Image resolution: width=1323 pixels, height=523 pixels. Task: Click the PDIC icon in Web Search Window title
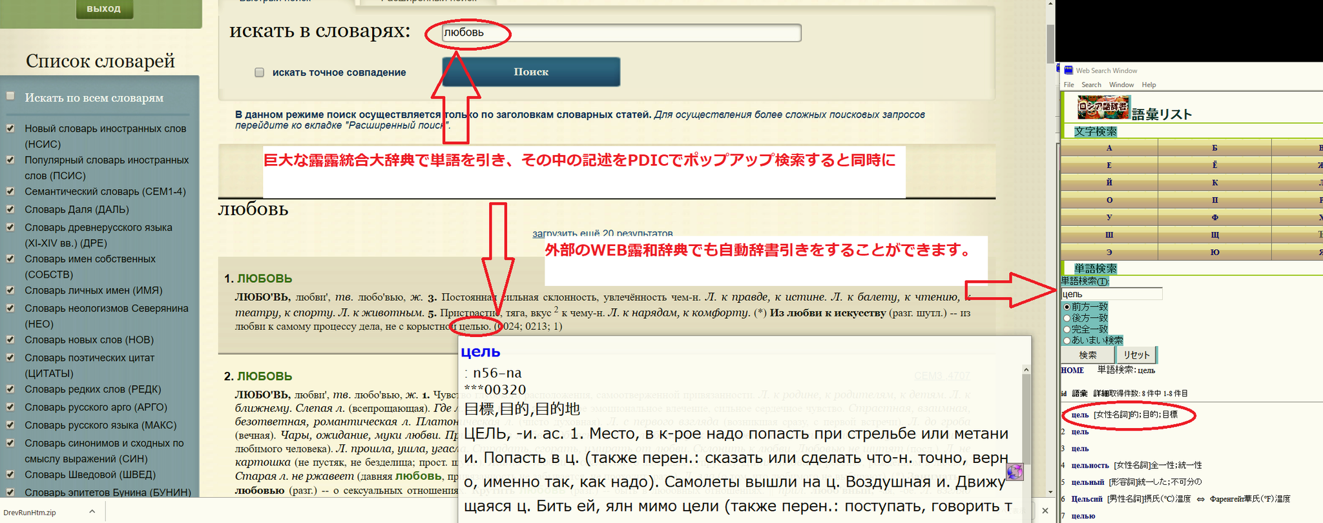1068,70
